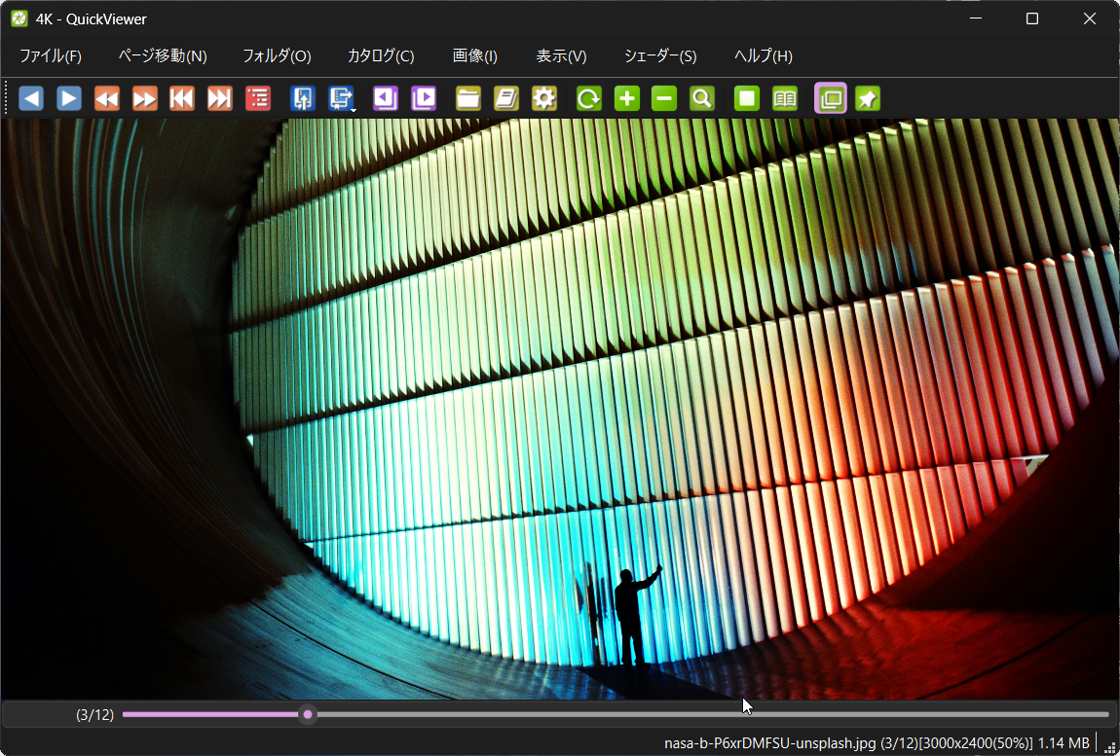Open the ページ移動(N) menu

163,55
